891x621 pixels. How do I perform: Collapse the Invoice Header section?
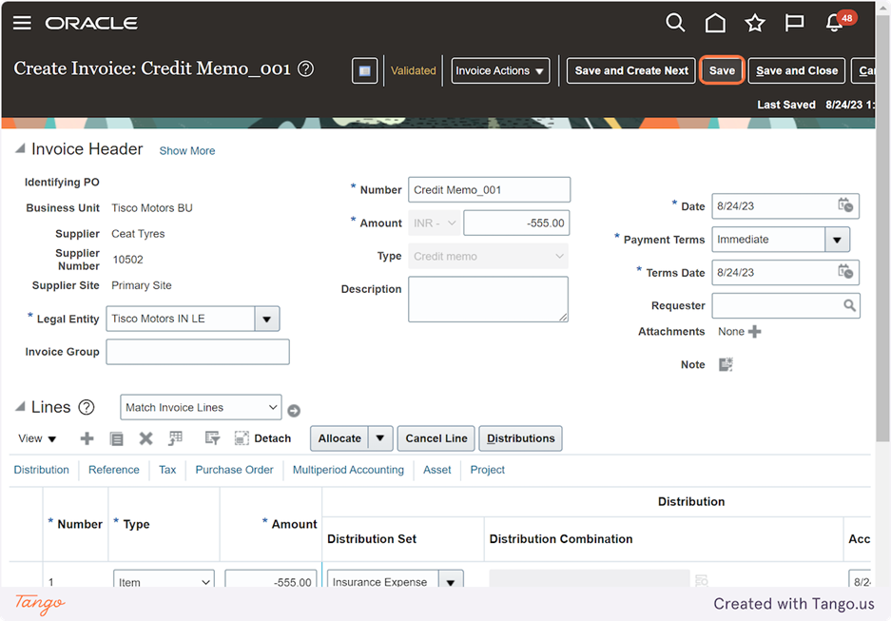(20, 150)
